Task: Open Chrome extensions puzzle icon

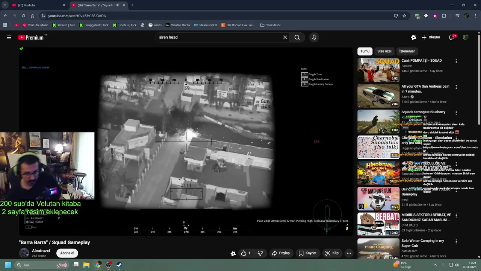Action: (444, 16)
